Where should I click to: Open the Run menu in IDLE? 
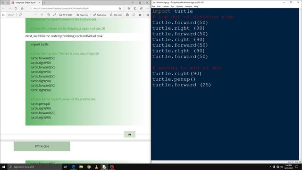tap(172, 6)
